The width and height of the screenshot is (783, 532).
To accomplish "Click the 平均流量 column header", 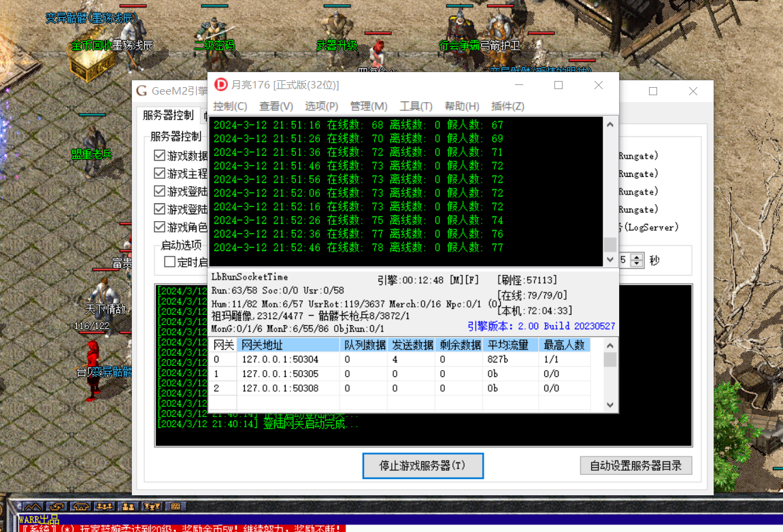I will click(x=511, y=345).
